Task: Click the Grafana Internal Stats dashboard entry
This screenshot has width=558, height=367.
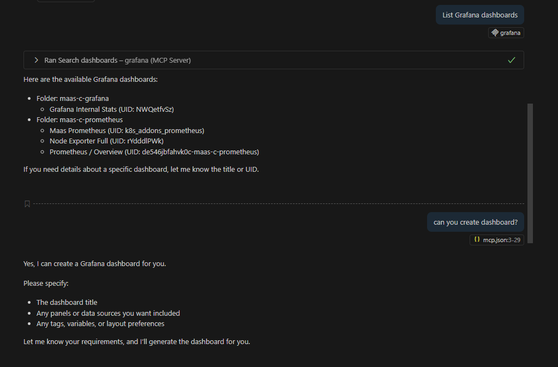Action: click(x=111, y=109)
